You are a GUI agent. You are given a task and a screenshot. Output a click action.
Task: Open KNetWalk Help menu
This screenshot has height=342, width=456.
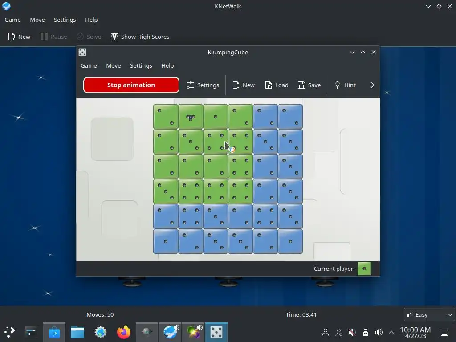(91, 20)
